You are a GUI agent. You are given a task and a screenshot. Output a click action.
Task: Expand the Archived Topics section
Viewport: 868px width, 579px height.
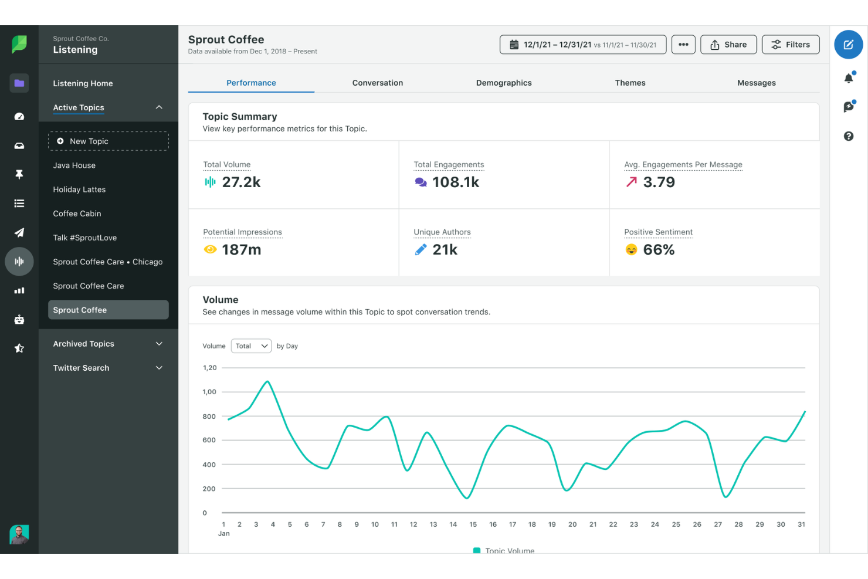point(159,344)
